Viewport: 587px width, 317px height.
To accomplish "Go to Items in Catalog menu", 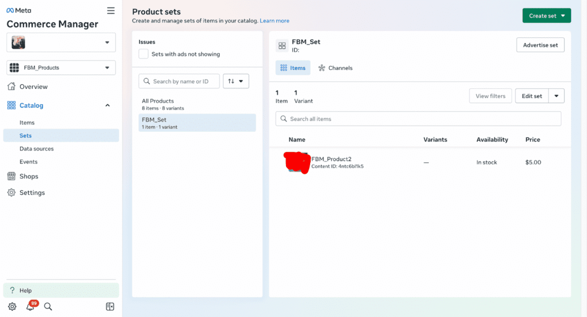I will 27,122.
